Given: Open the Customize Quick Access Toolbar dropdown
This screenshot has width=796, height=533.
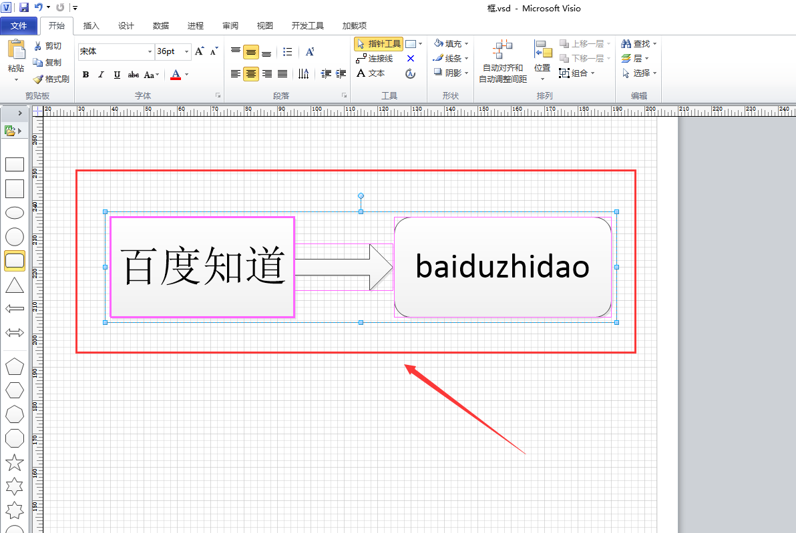Looking at the screenshot, I should [75, 7].
